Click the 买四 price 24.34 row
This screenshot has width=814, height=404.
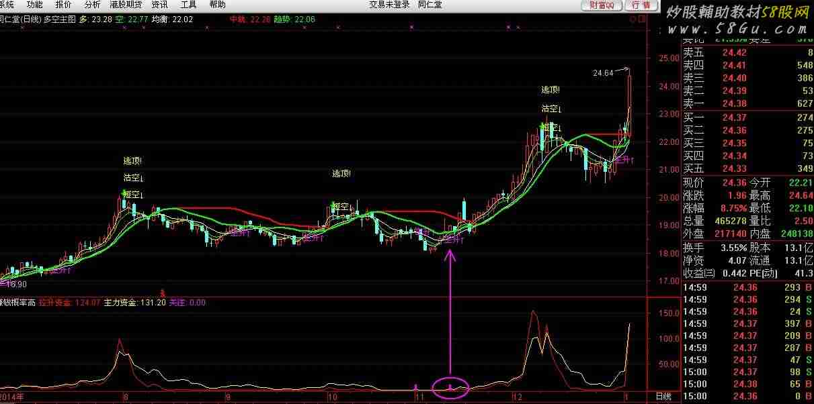pyautogui.click(x=747, y=156)
